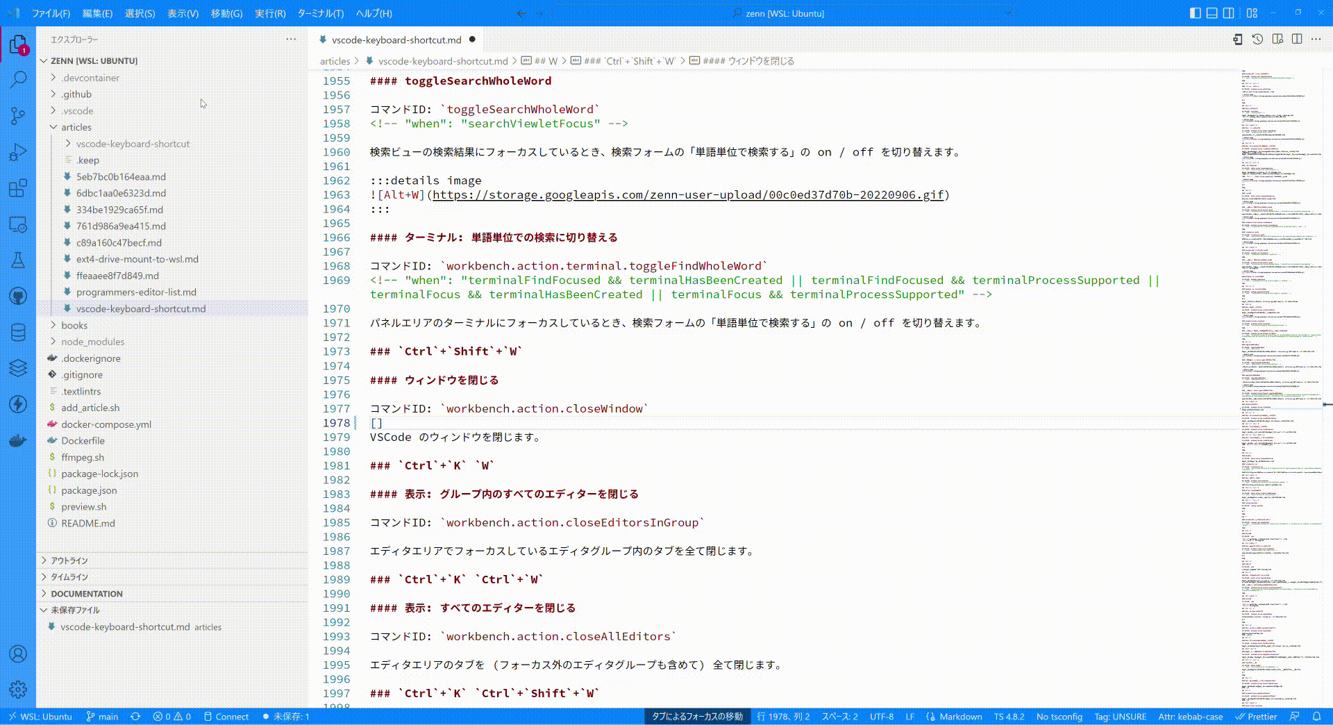Open the 選択(S) menu
1333x725 pixels.
tap(140, 13)
